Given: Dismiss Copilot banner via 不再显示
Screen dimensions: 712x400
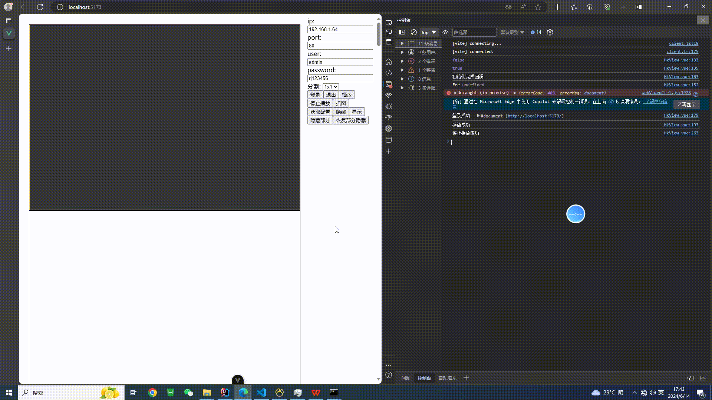Looking at the screenshot, I should click(686, 104).
